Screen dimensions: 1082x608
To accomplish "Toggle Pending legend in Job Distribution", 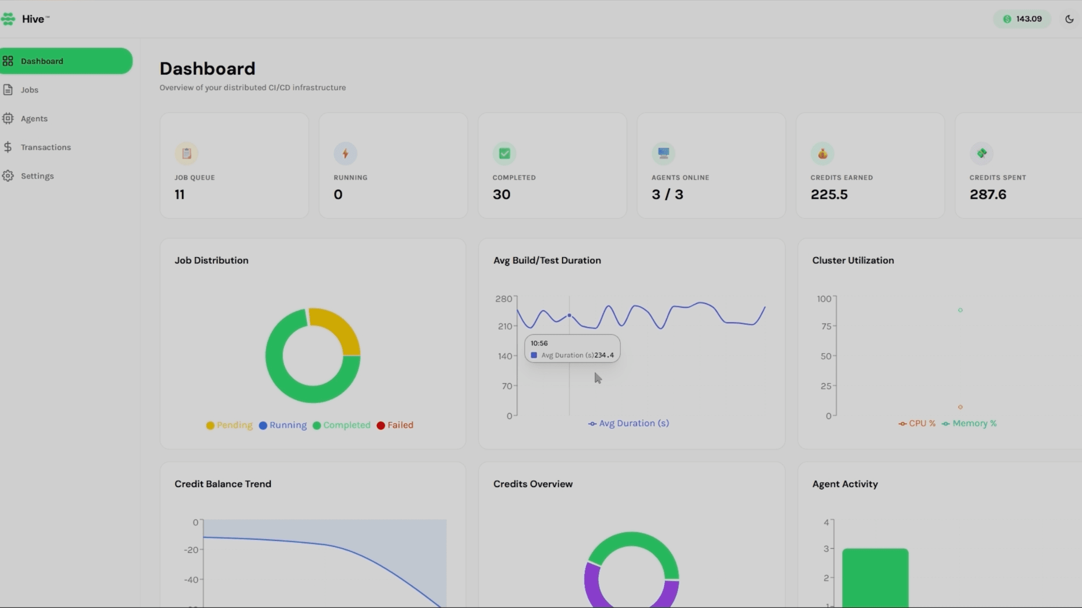I will 229,425.
